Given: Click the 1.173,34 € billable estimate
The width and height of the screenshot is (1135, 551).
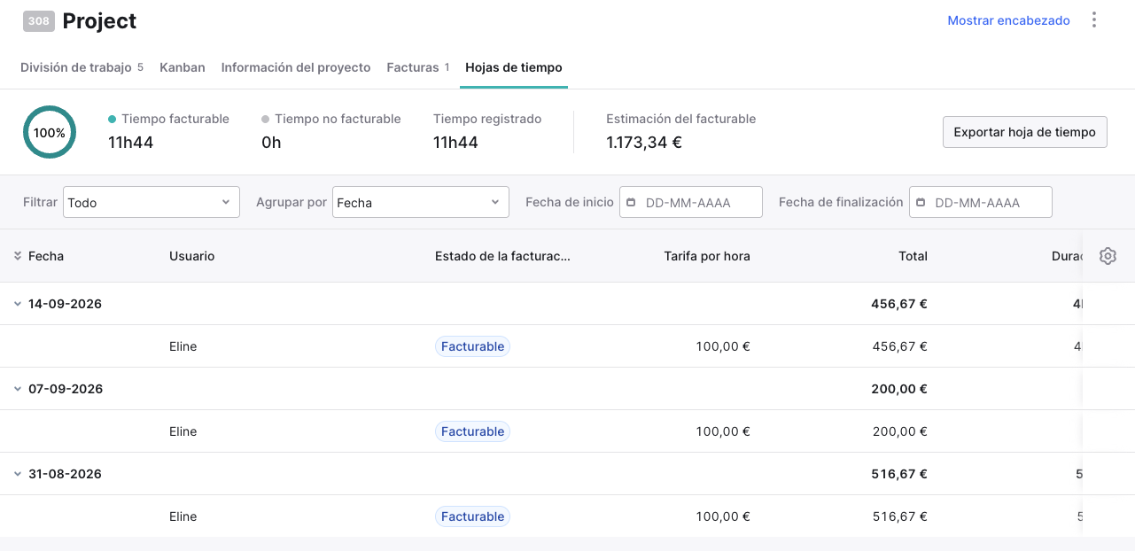Looking at the screenshot, I should pos(644,142).
